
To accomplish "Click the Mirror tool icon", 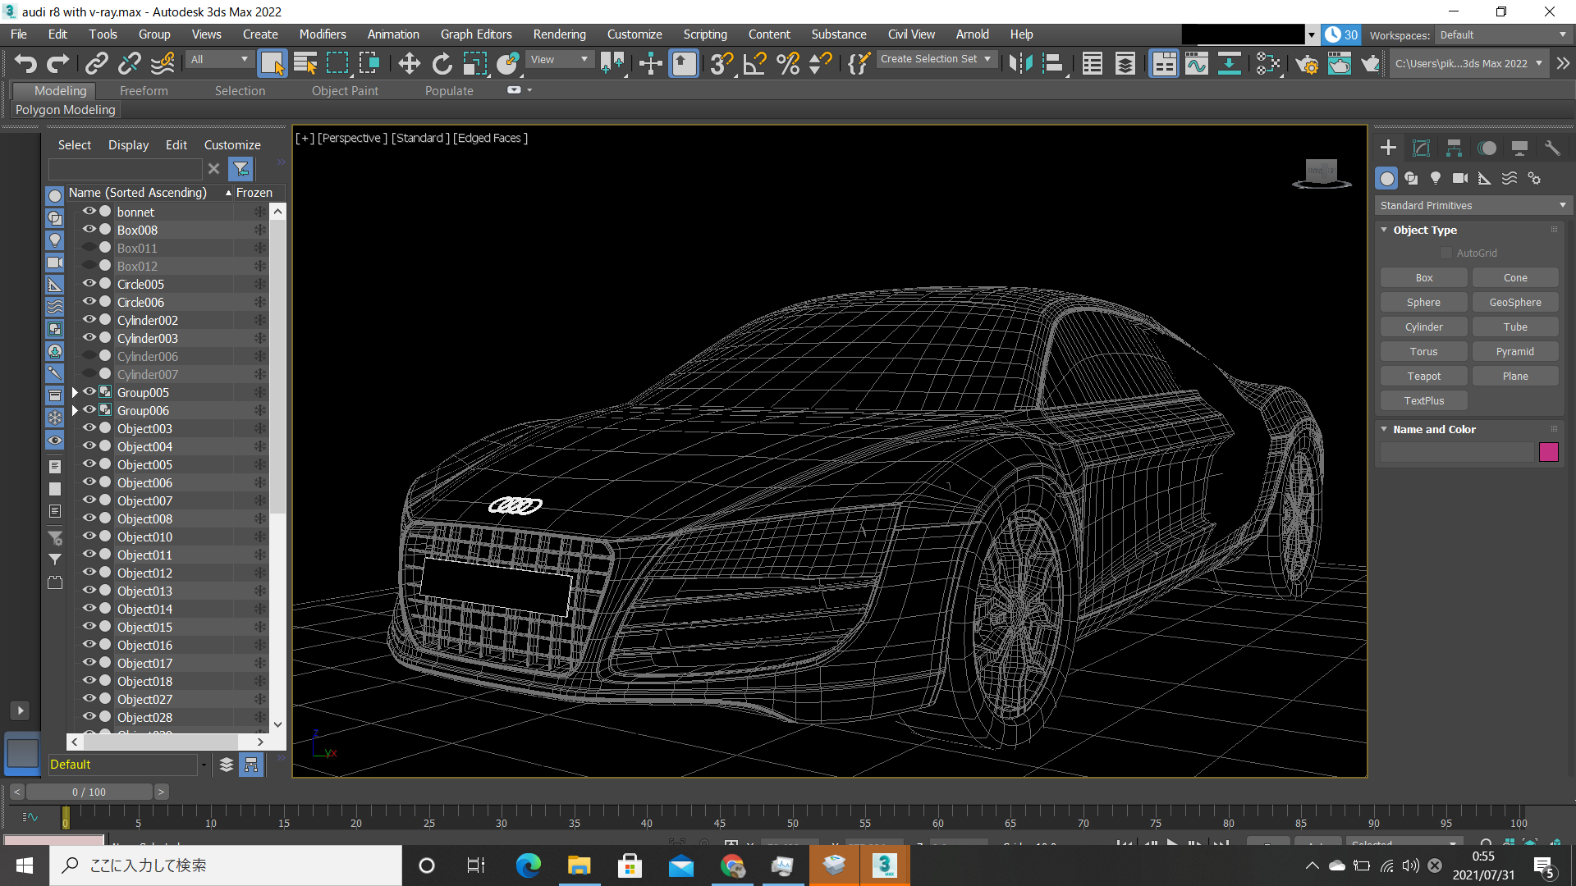I will [1020, 63].
